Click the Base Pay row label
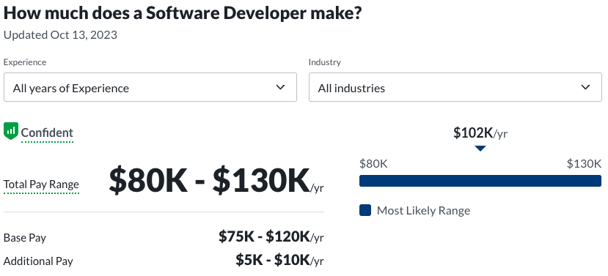Image resolution: width=608 pixels, height=276 pixels. point(25,237)
